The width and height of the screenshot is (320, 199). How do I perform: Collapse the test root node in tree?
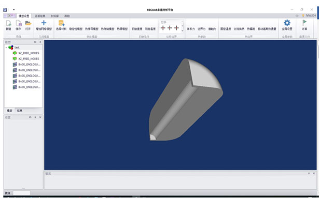[6, 48]
